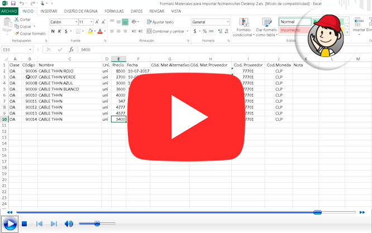Mute audio with speaker icon
This screenshot has height=233, width=372.
(69, 224)
